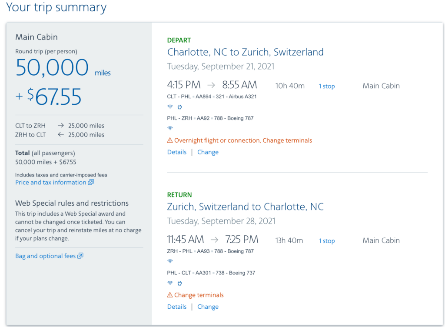445x327 pixels.
Task: Click warning icon beside return Change terminals
Action: tap(170, 295)
